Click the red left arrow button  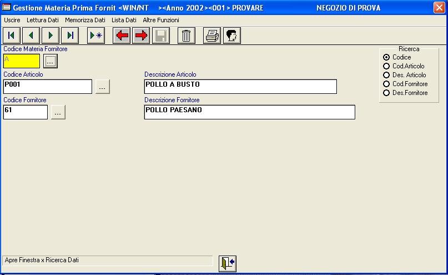tap(122, 36)
